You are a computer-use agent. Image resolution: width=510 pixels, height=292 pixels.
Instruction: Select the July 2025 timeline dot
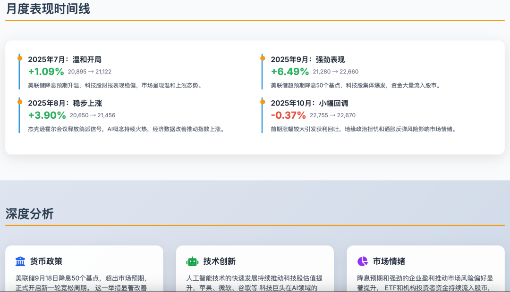tap(20, 58)
